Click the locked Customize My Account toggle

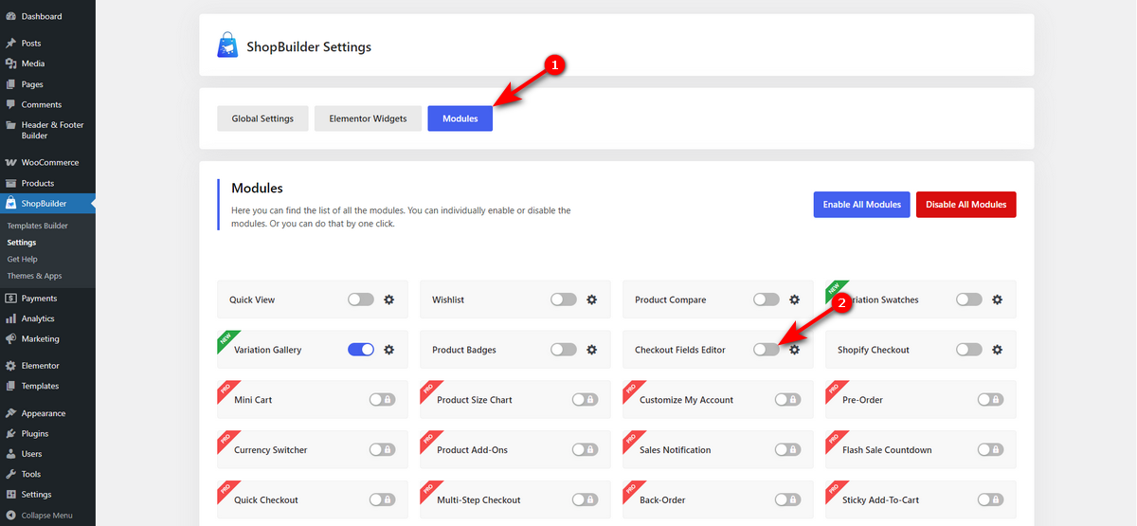click(787, 400)
